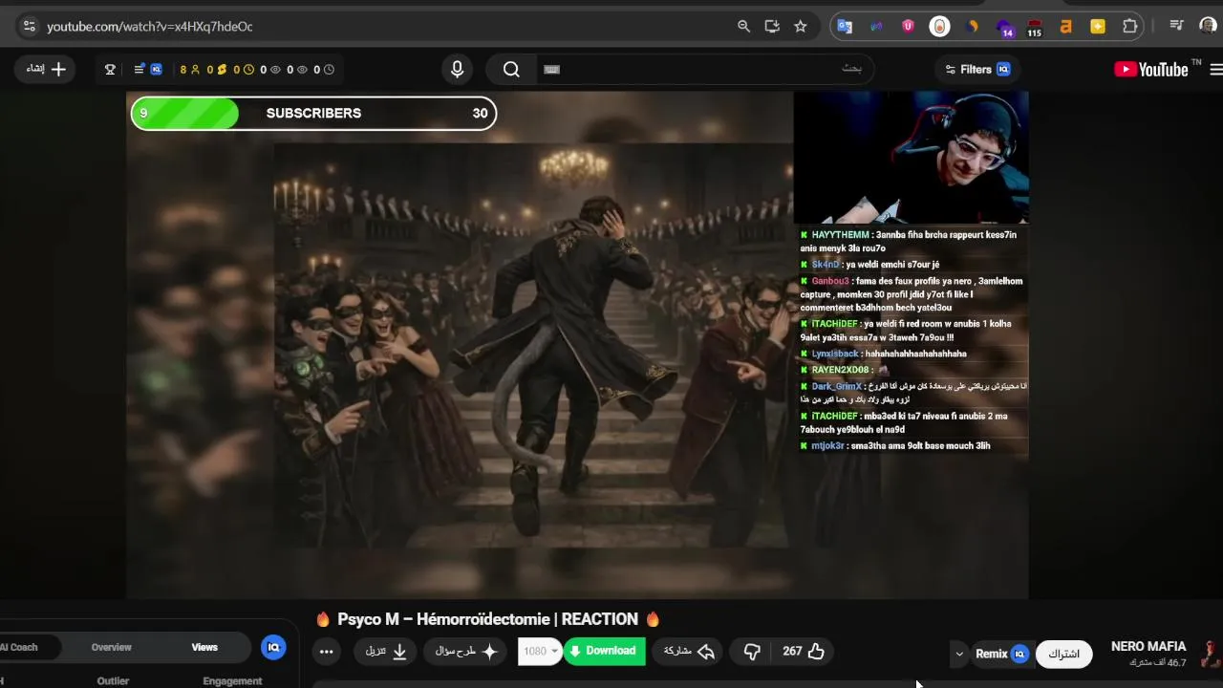Image resolution: width=1223 pixels, height=688 pixels.
Task: Select the Engagement tab
Action: tap(232, 681)
